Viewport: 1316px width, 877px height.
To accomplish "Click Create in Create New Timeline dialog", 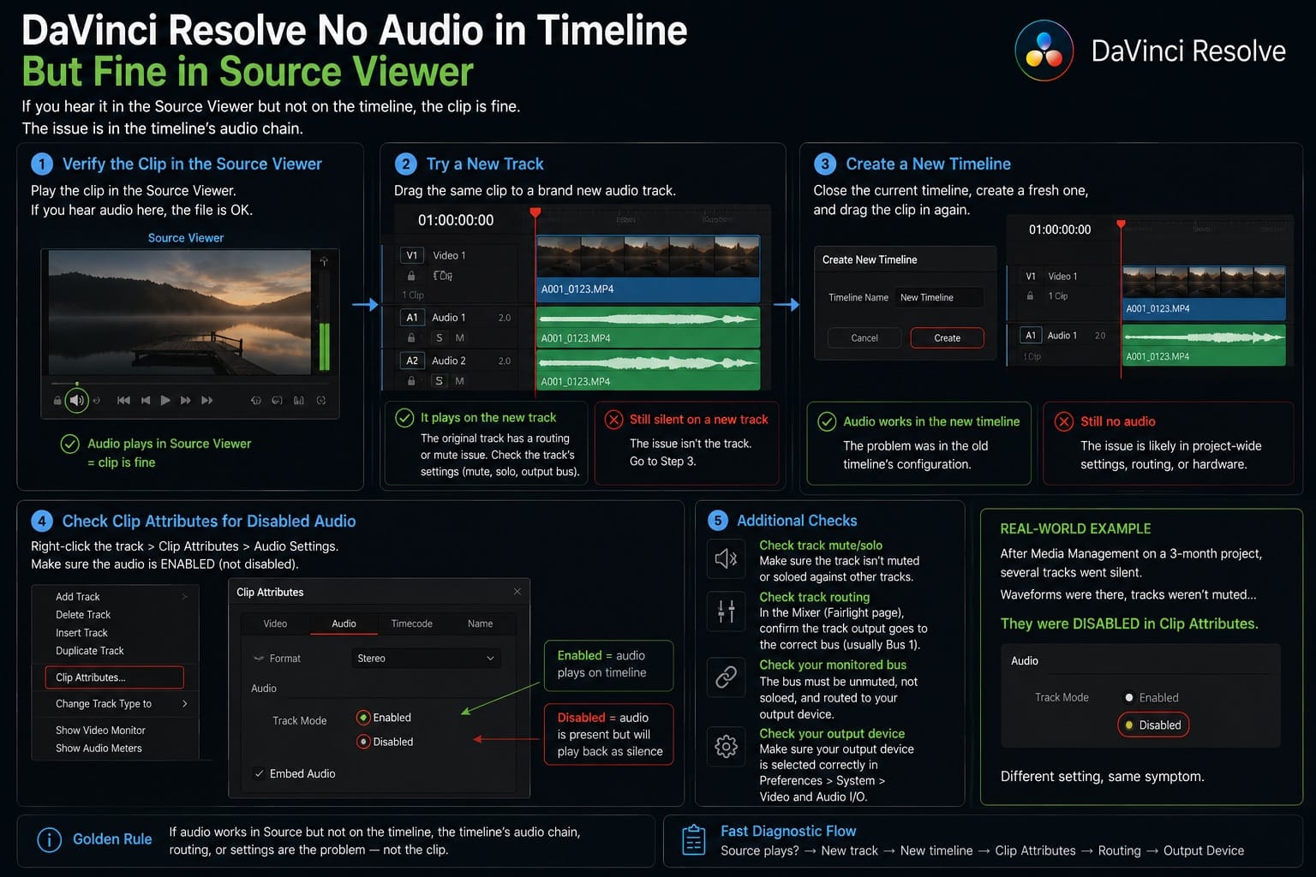I will (x=947, y=338).
